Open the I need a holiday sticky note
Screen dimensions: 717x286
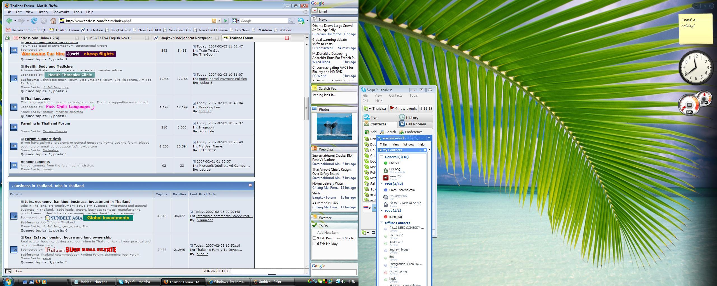695,29
